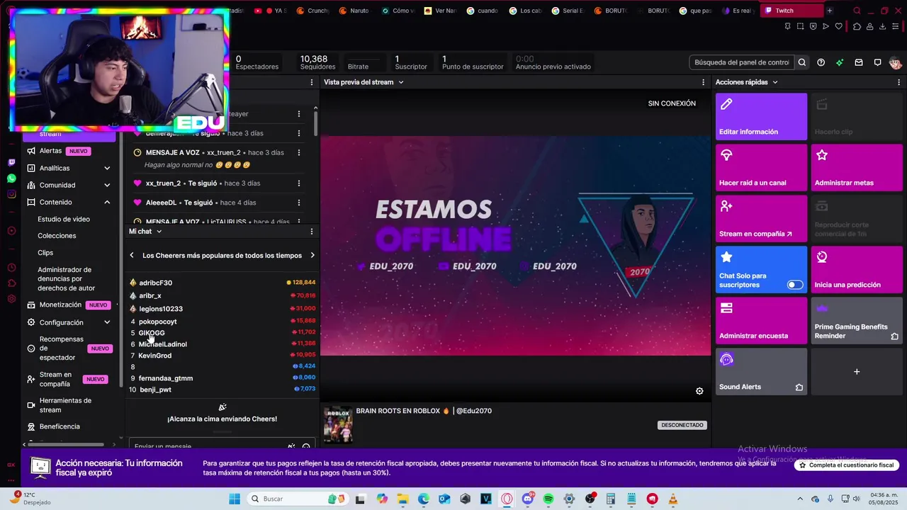Show next leaderboard with right chevron

click(312, 256)
